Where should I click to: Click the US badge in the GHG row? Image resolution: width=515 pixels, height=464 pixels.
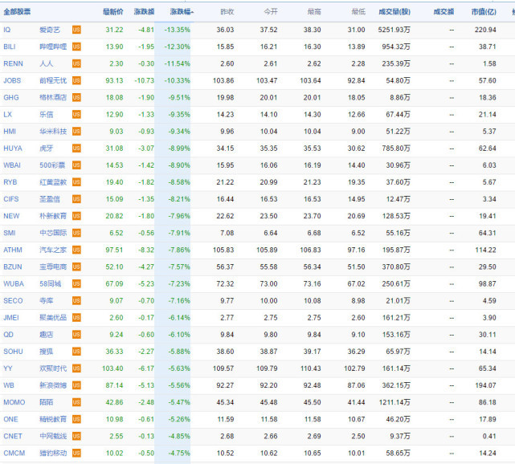(x=76, y=97)
